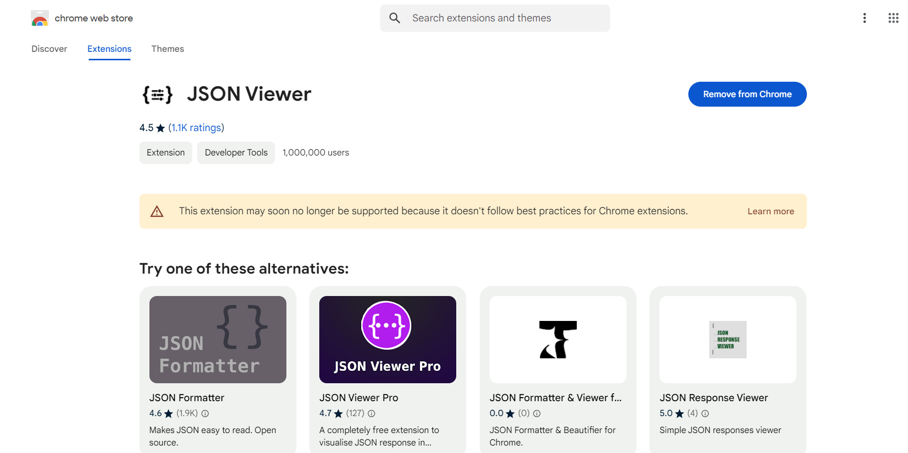Click Remove from Chrome button
908x453 pixels.
click(747, 94)
